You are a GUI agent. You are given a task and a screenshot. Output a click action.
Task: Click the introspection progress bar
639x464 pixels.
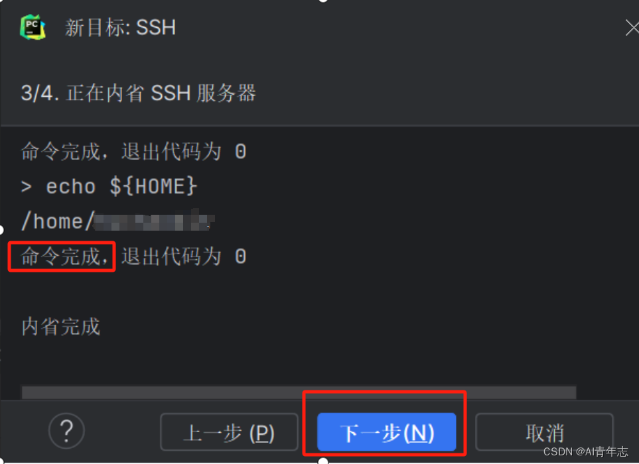point(299,392)
